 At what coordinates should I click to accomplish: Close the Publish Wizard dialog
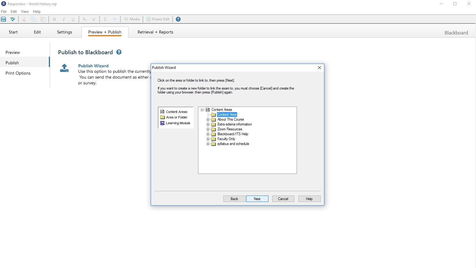tap(319, 68)
